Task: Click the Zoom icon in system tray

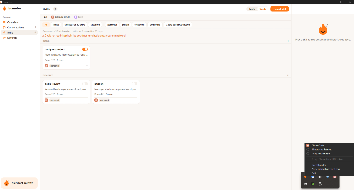Action: point(313,177)
